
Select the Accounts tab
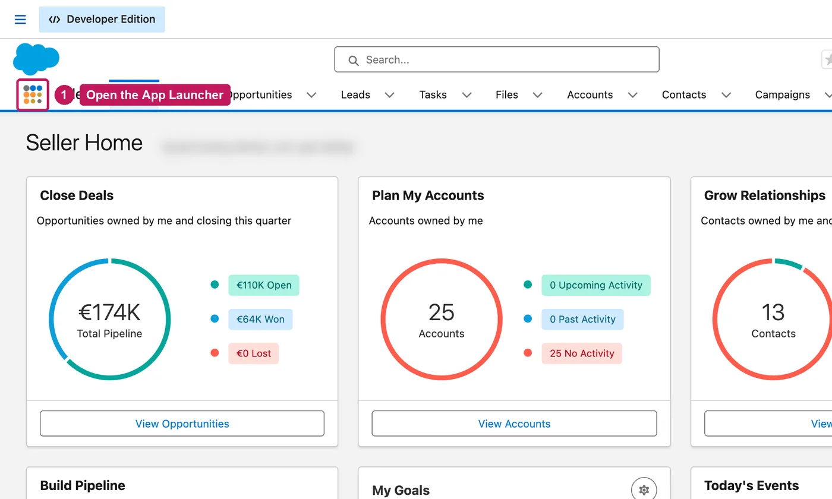click(590, 95)
